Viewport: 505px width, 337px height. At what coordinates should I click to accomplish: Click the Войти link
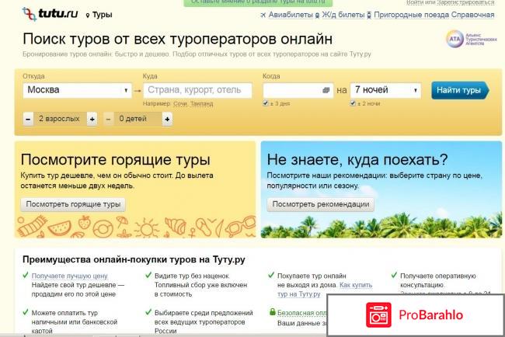pos(414,2)
